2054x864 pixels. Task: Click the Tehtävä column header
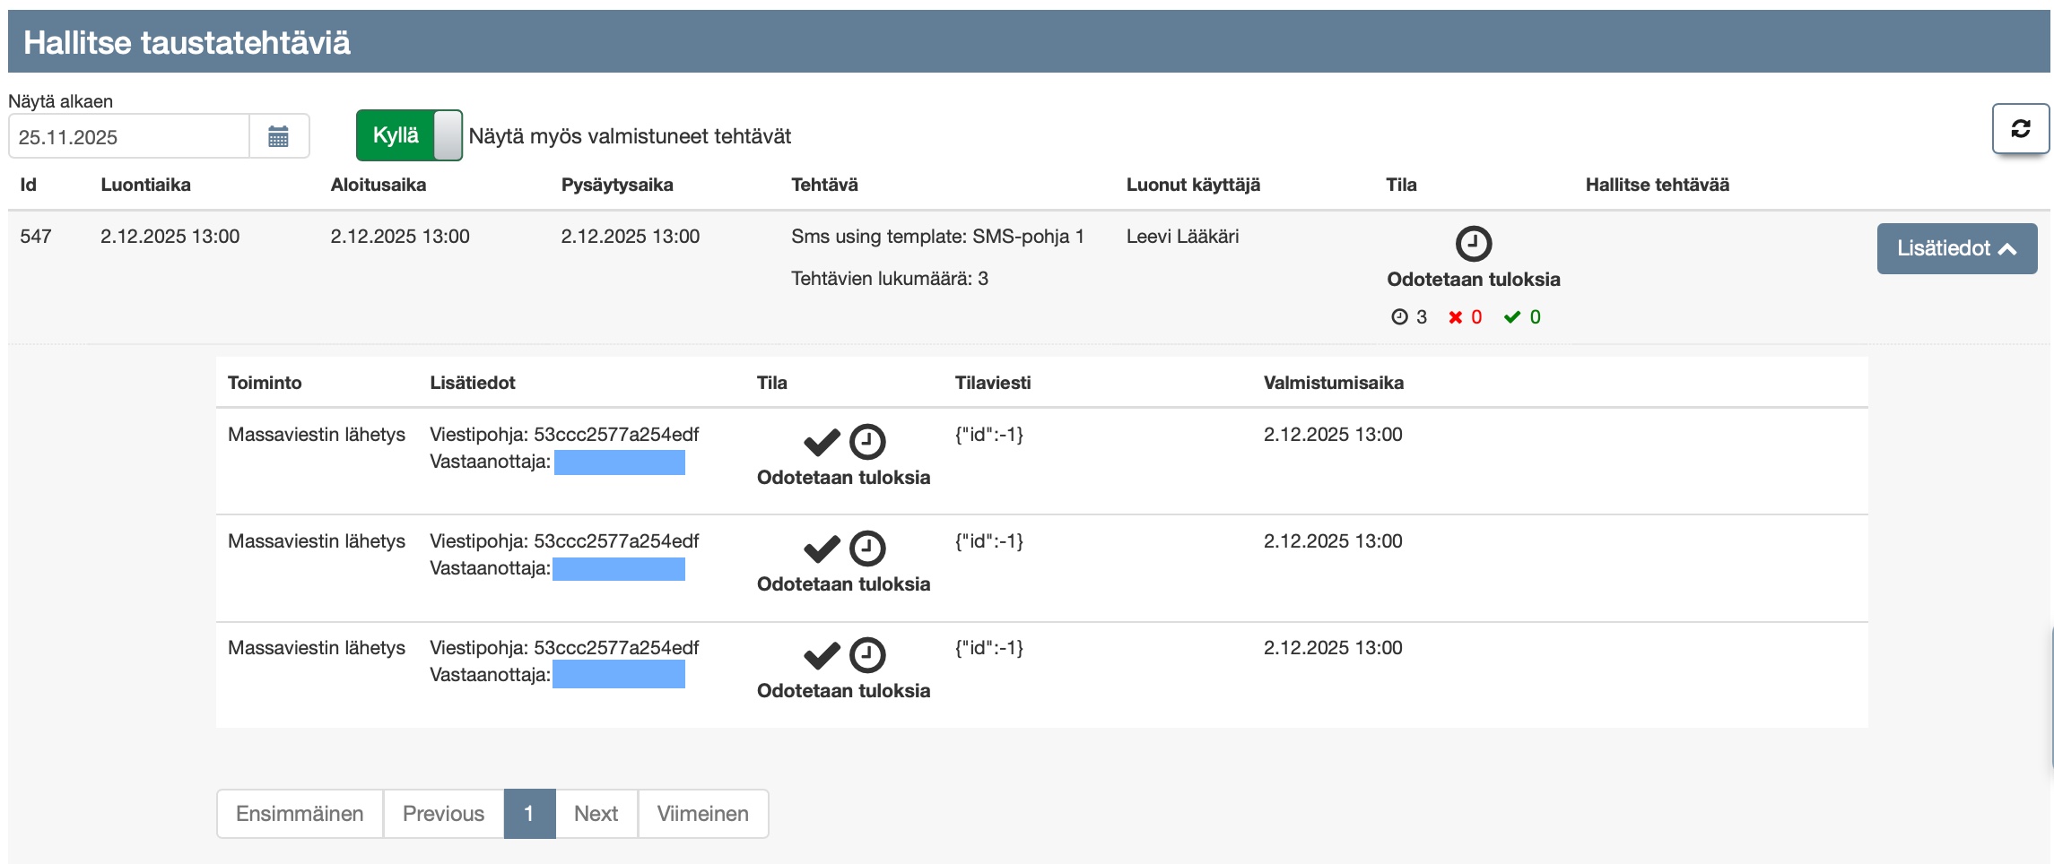824,185
